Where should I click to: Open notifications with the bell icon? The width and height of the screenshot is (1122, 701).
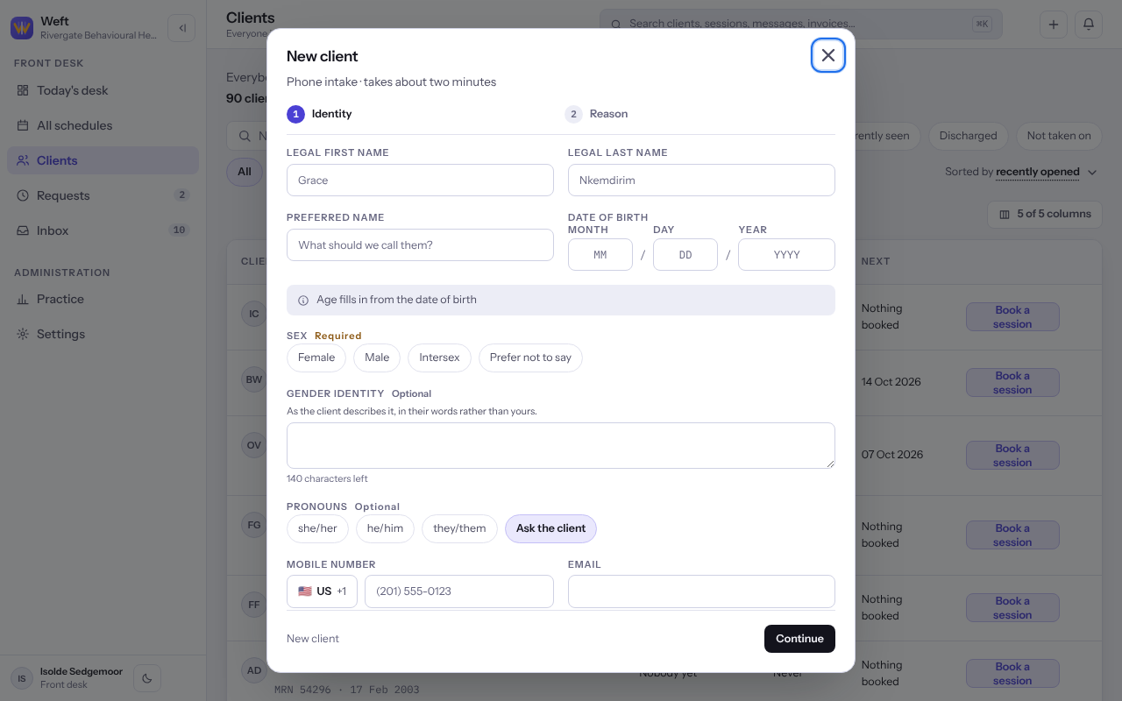pos(1089,25)
